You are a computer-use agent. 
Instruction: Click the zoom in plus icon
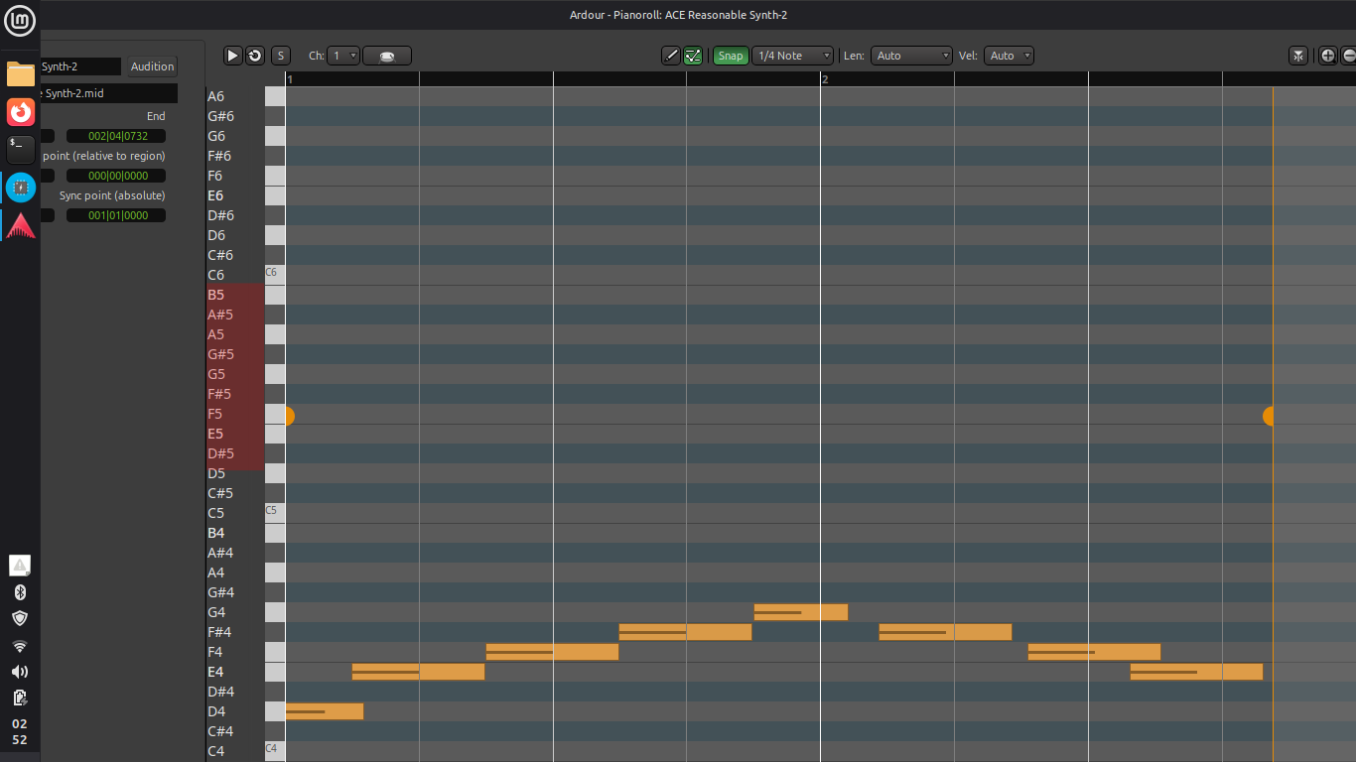1327,56
